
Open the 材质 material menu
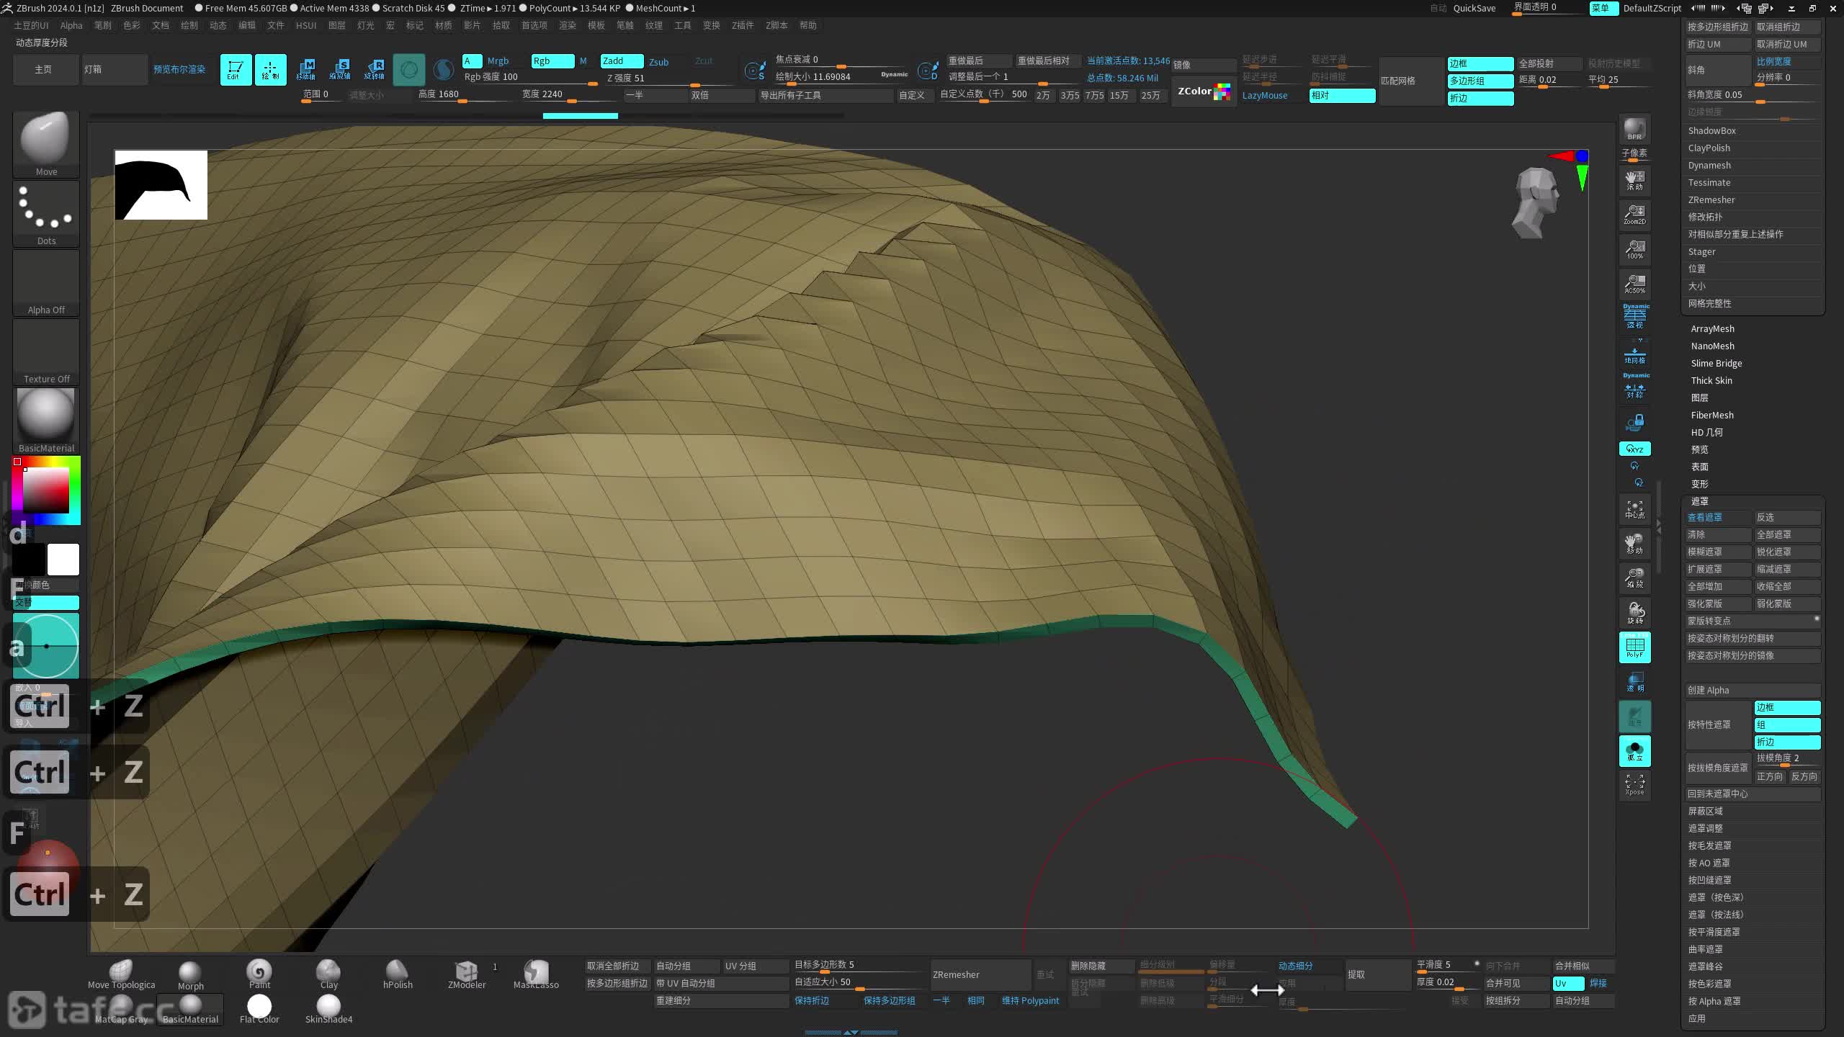tap(444, 25)
